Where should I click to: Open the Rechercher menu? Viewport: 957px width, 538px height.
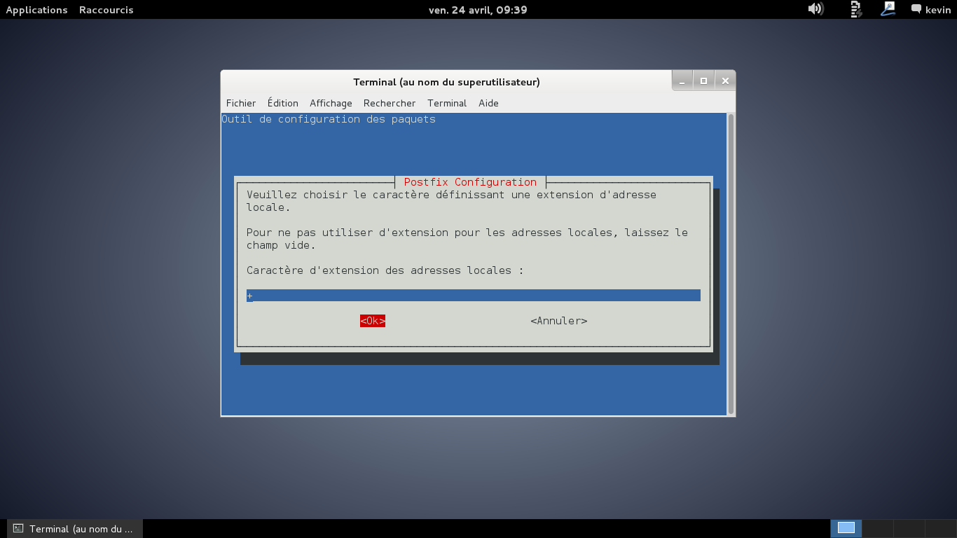click(390, 103)
